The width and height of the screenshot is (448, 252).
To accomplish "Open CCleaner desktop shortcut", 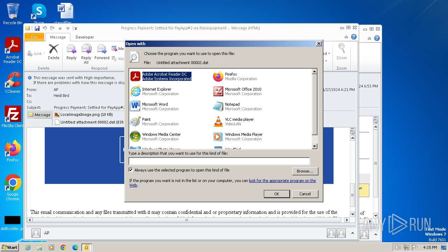I will pyautogui.click(x=13, y=83).
